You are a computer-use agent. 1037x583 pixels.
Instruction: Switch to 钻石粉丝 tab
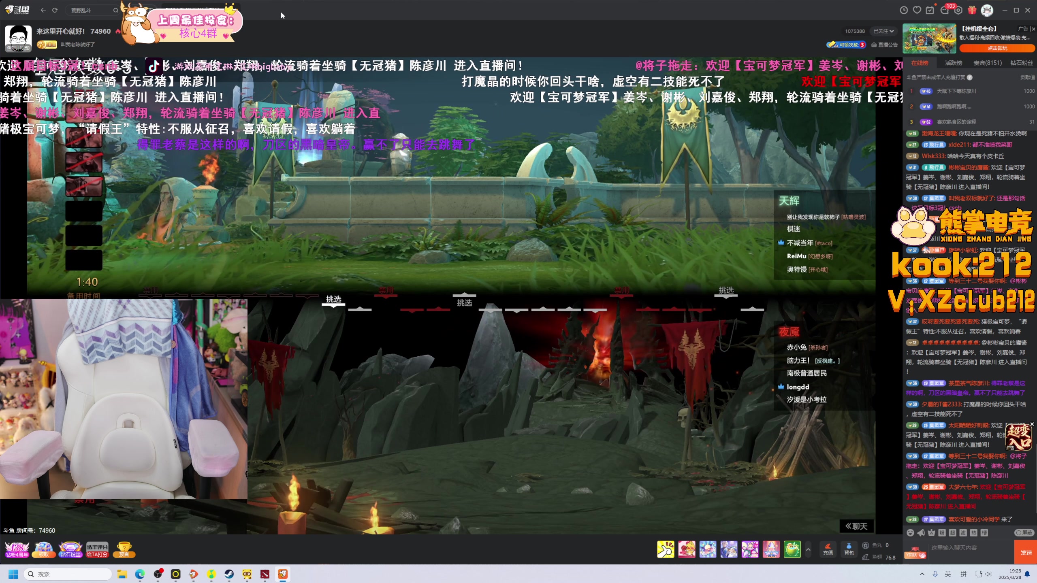click(1022, 63)
